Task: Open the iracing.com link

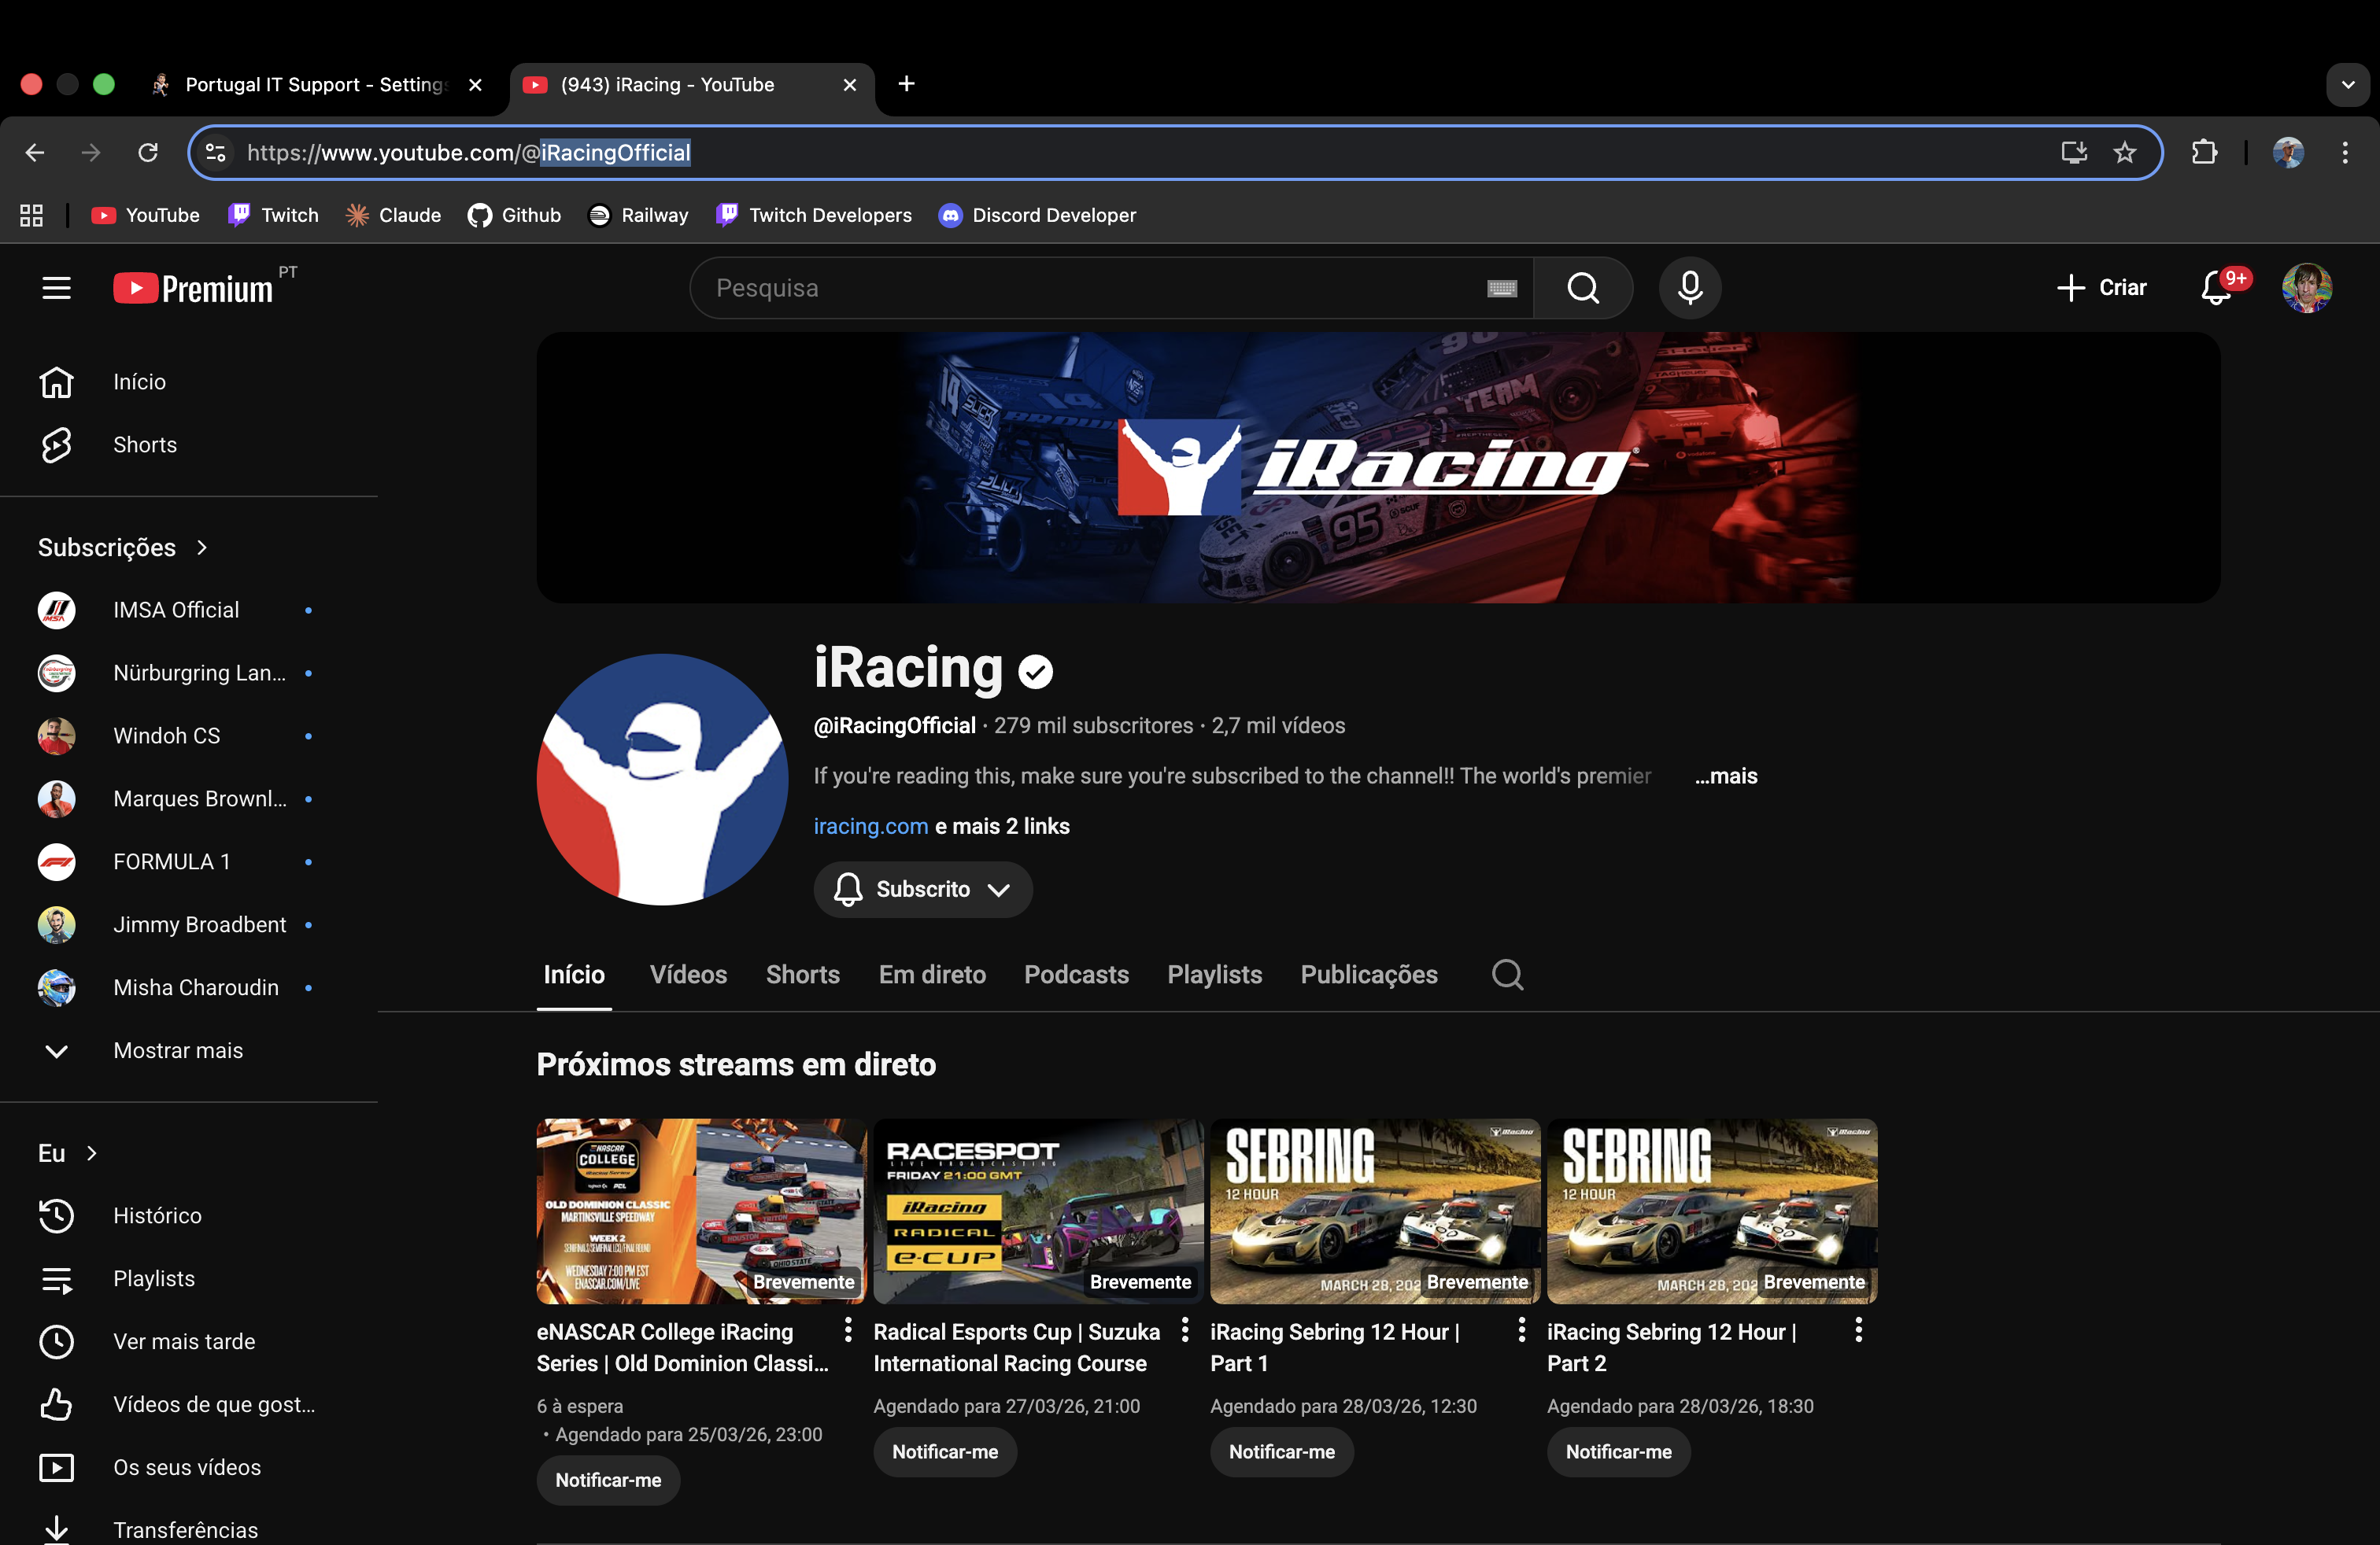Action: click(x=870, y=827)
